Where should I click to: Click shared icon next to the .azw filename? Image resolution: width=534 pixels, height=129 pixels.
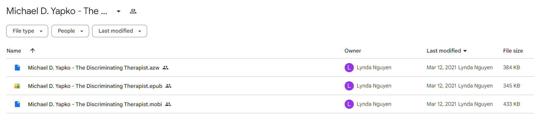coord(165,68)
